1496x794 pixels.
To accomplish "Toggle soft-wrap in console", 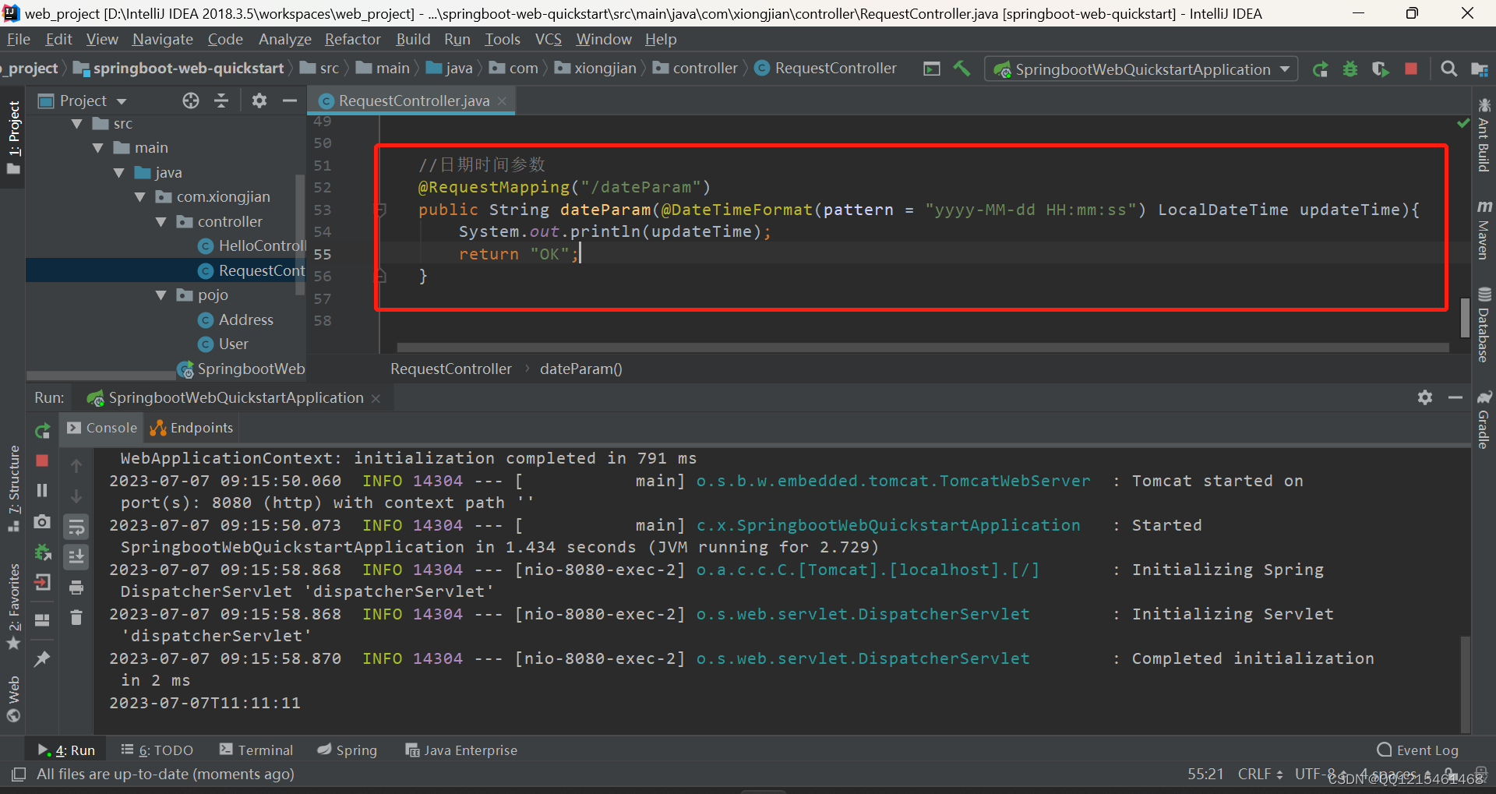I will [76, 528].
